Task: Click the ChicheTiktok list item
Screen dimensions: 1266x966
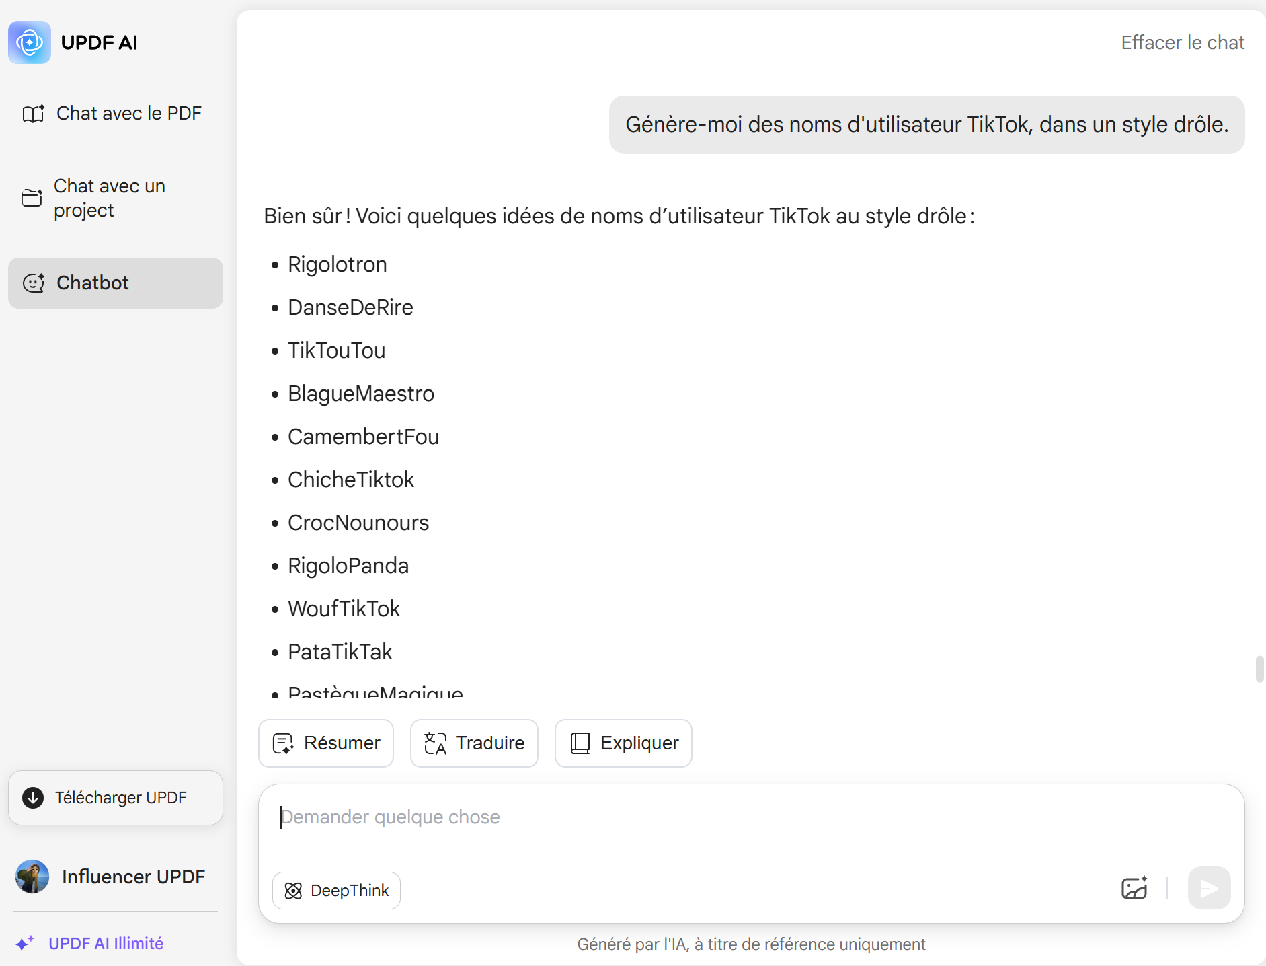Action: point(351,480)
